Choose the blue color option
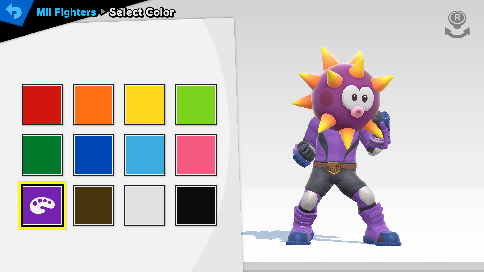The width and height of the screenshot is (484, 272). (94, 155)
